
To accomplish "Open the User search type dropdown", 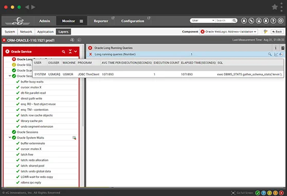I will tap(203, 21).
